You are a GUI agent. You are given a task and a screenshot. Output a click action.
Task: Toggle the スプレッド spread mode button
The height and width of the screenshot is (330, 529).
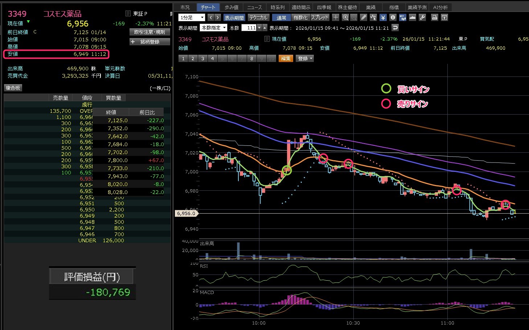[x=320, y=17]
